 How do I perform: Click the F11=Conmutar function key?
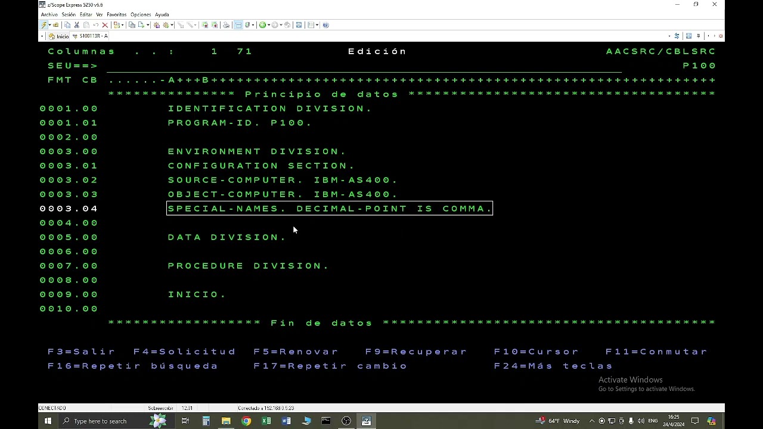point(657,352)
